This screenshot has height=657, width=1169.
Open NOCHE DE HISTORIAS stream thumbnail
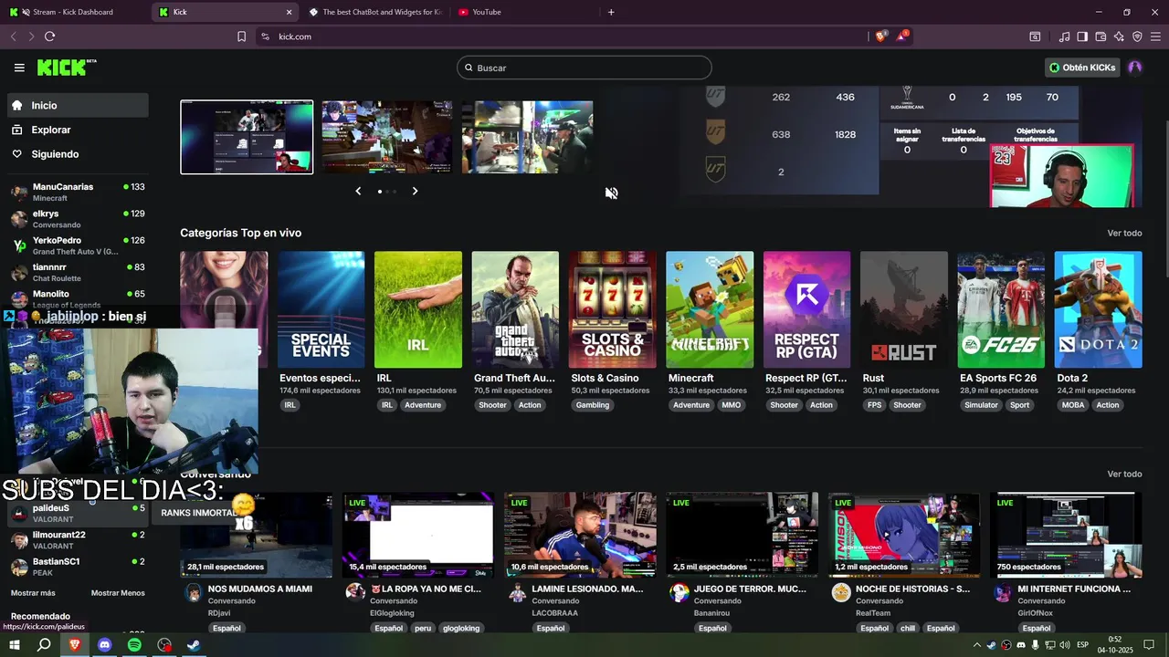click(x=904, y=535)
